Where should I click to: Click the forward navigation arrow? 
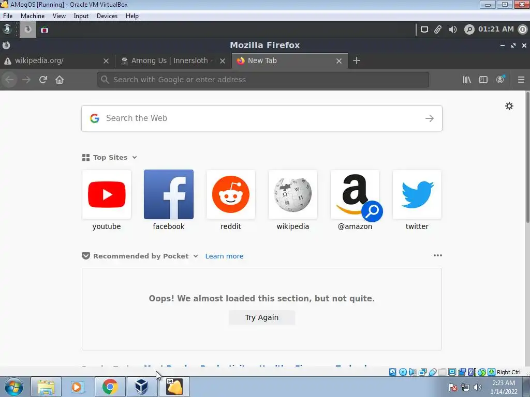click(26, 80)
